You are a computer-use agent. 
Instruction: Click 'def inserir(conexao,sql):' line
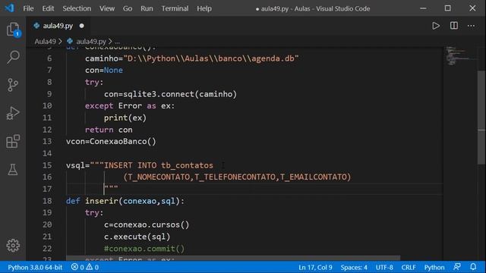(125, 200)
